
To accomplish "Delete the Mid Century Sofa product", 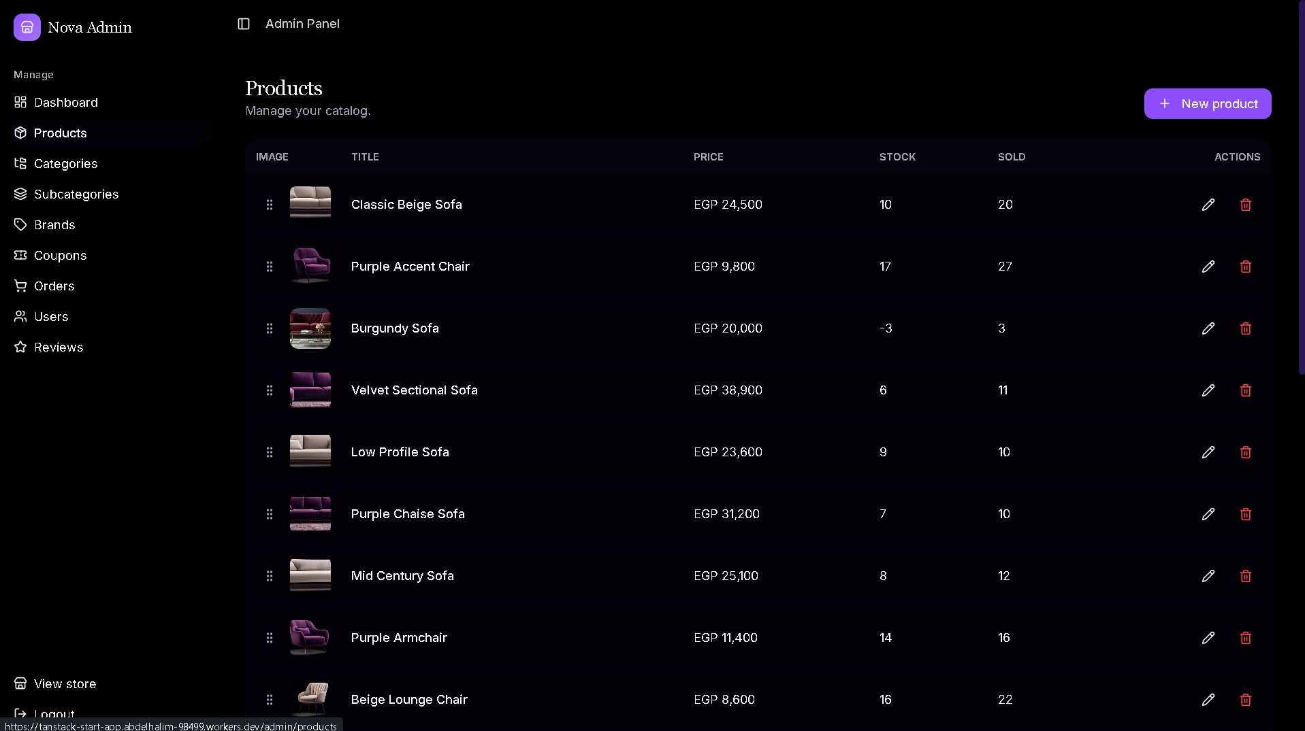I will point(1246,576).
